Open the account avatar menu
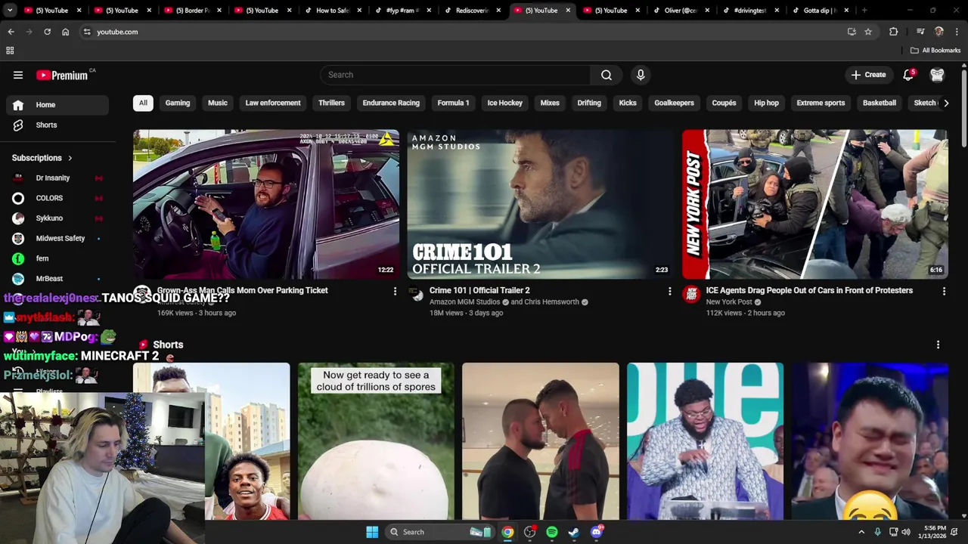968x544 pixels. point(937,75)
